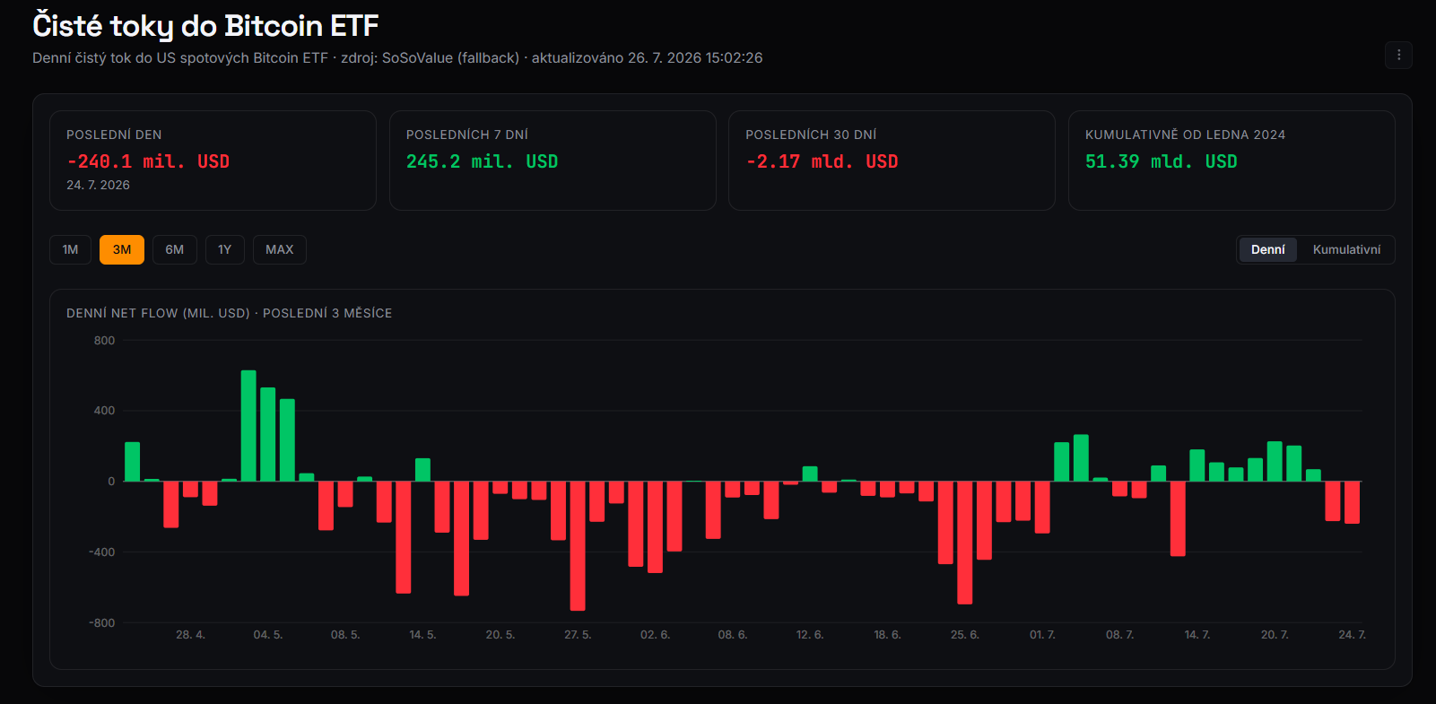
Task: Toggle chart to Denní view
Action: [1267, 249]
